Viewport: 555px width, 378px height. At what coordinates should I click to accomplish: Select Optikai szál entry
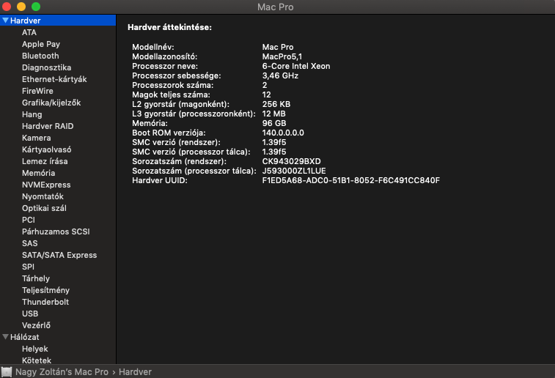coord(44,208)
